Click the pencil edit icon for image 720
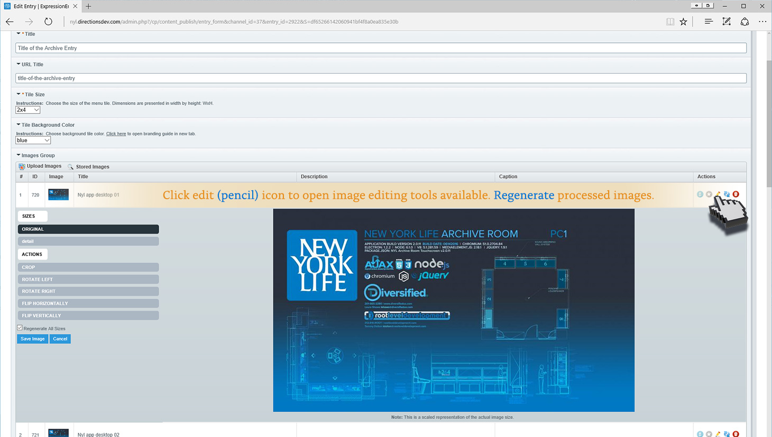772x437 pixels. (x=718, y=194)
